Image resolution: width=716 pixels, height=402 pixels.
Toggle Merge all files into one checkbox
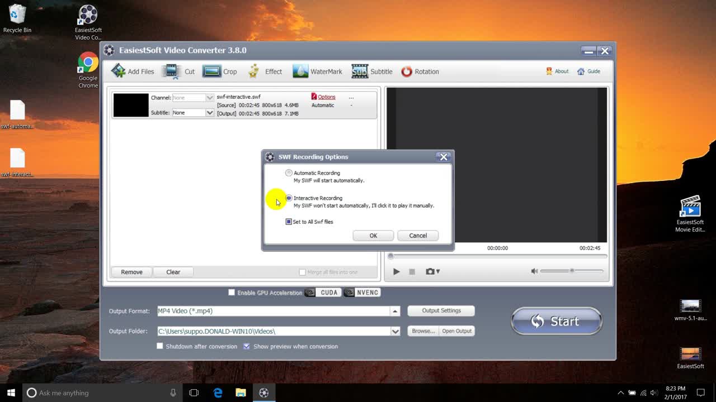[x=302, y=272]
